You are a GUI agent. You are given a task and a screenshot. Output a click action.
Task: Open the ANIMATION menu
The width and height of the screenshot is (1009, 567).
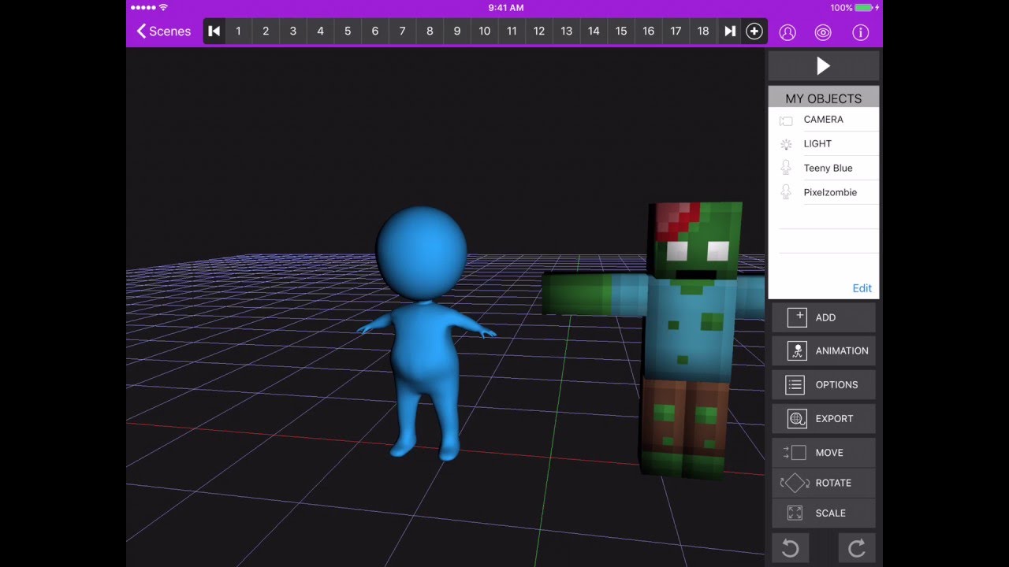click(824, 351)
